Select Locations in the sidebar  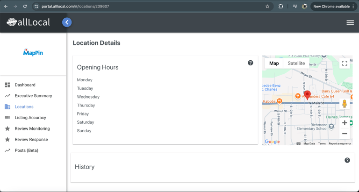click(x=24, y=107)
